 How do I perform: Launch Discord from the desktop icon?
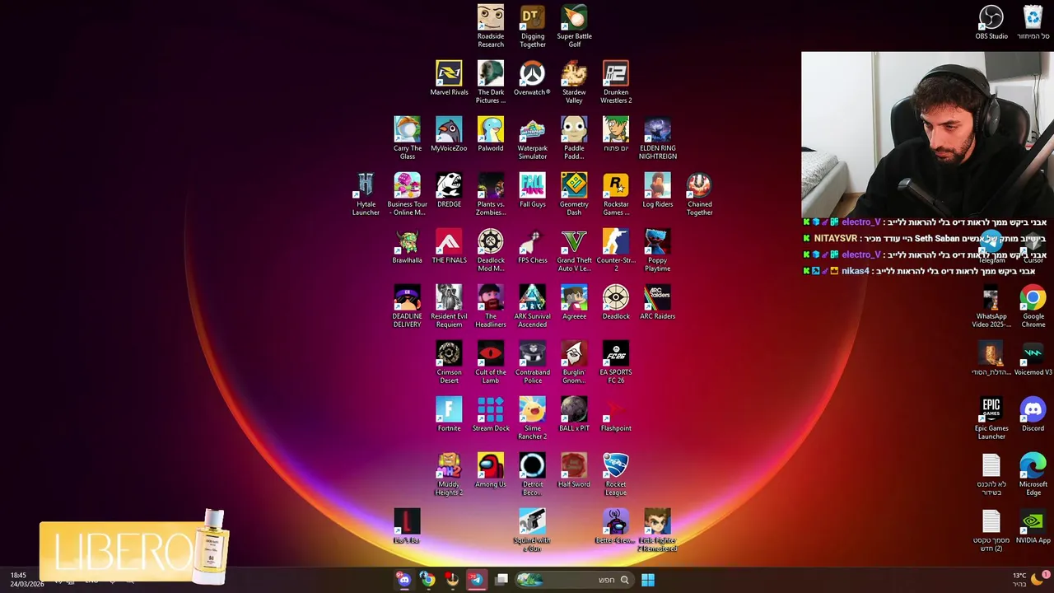pyautogui.click(x=1033, y=414)
